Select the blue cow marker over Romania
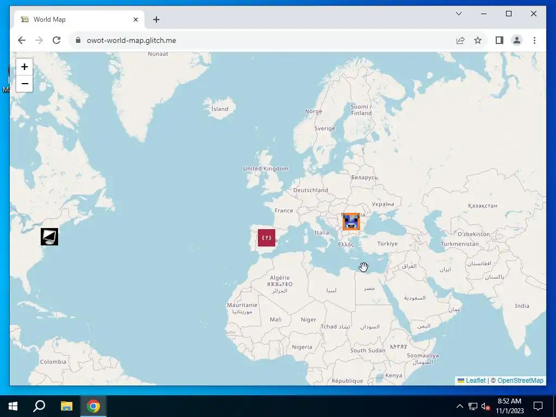Image resolution: width=556 pixels, height=417 pixels. click(x=351, y=222)
